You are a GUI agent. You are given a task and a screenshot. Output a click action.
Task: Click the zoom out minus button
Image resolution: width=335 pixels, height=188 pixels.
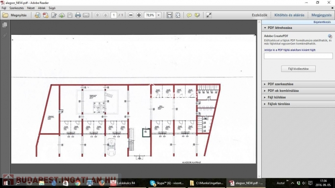[x=131, y=15]
